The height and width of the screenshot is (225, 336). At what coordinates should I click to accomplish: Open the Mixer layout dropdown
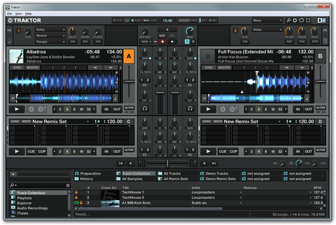click(x=267, y=20)
